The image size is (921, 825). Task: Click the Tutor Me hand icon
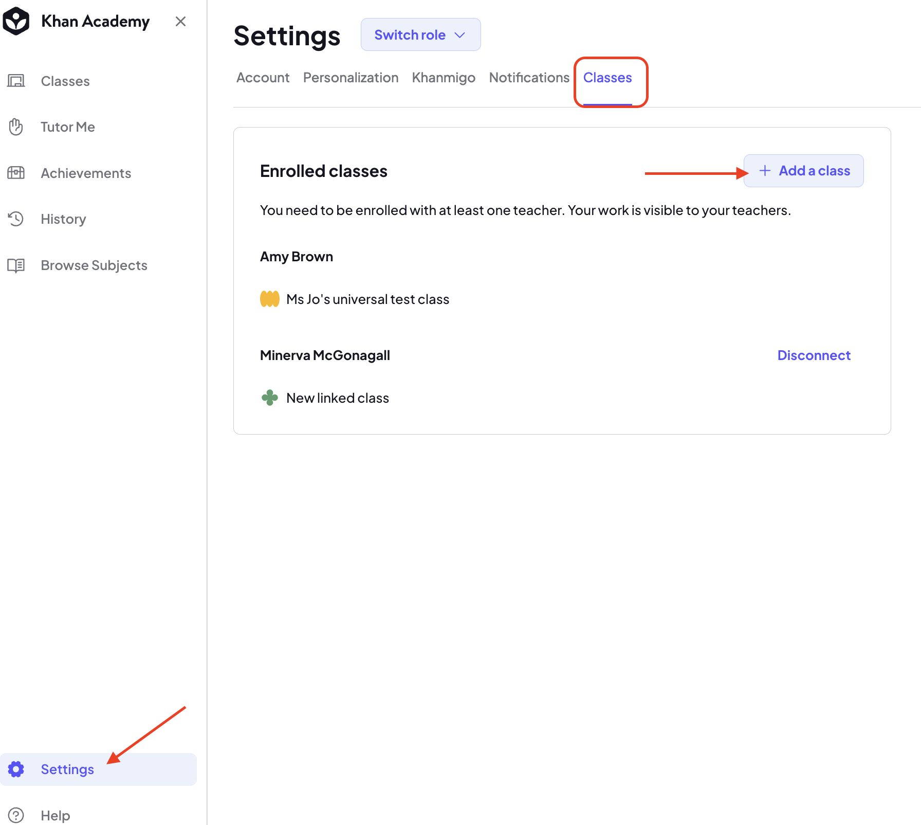click(16, 127)
